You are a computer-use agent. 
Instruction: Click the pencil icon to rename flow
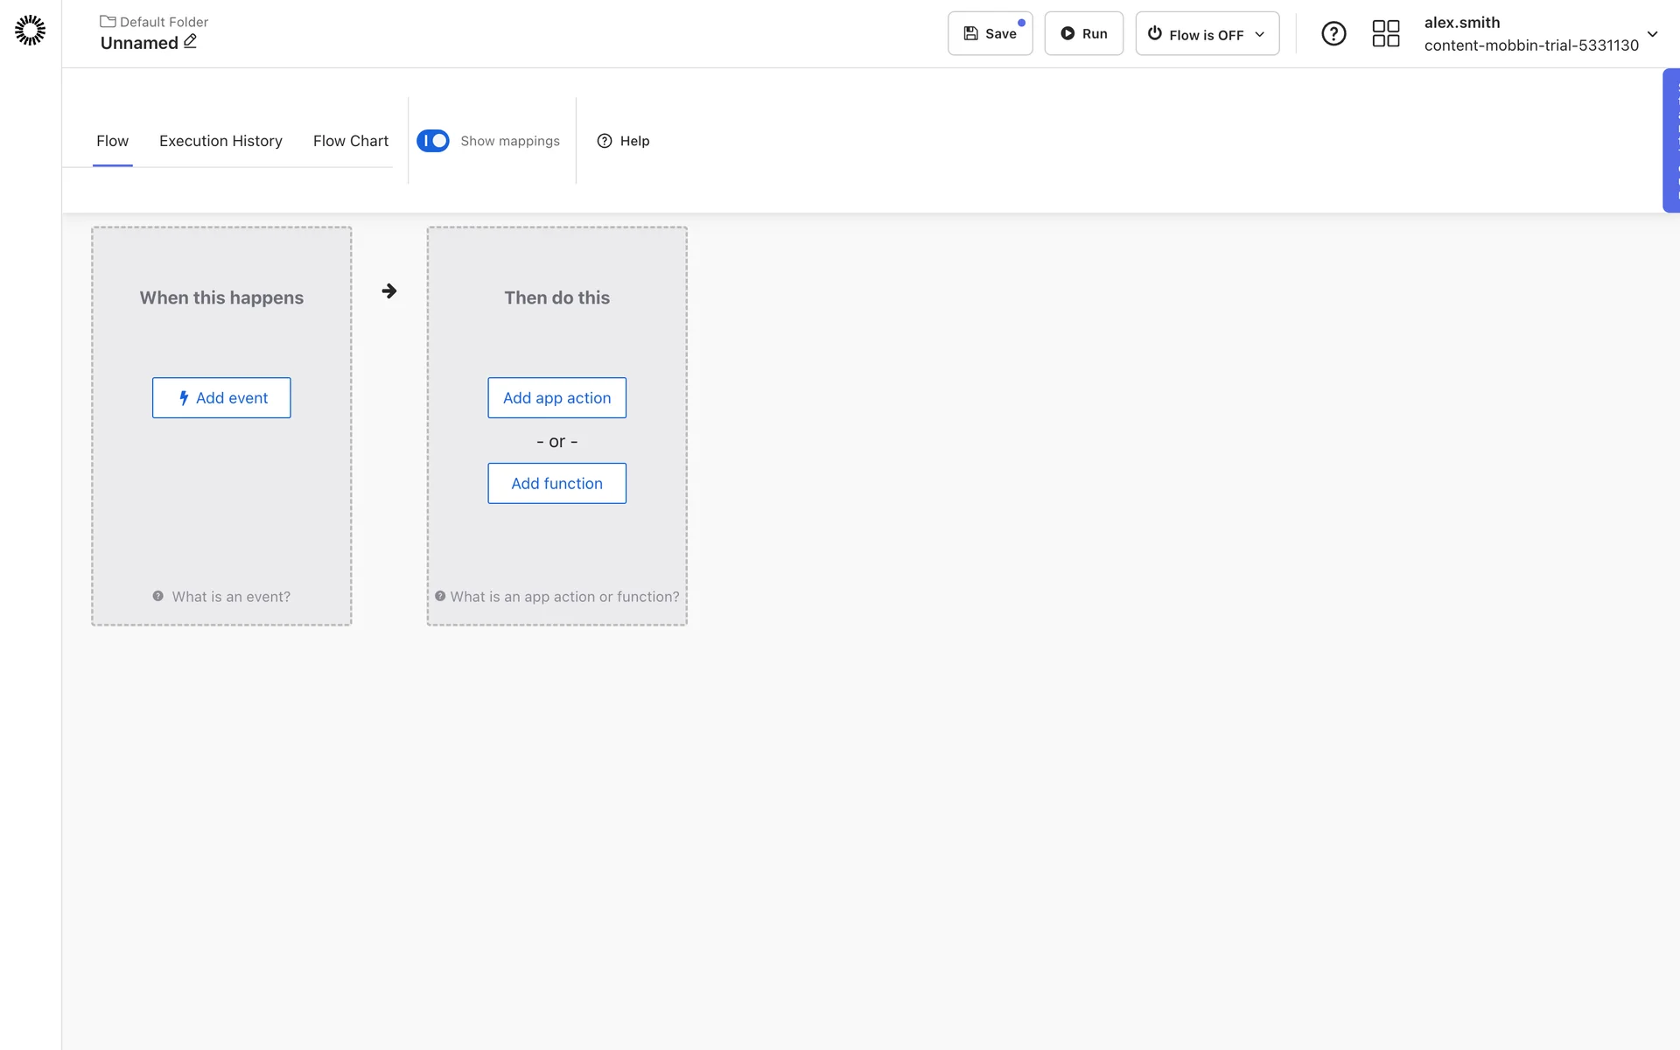pos(190,41)
